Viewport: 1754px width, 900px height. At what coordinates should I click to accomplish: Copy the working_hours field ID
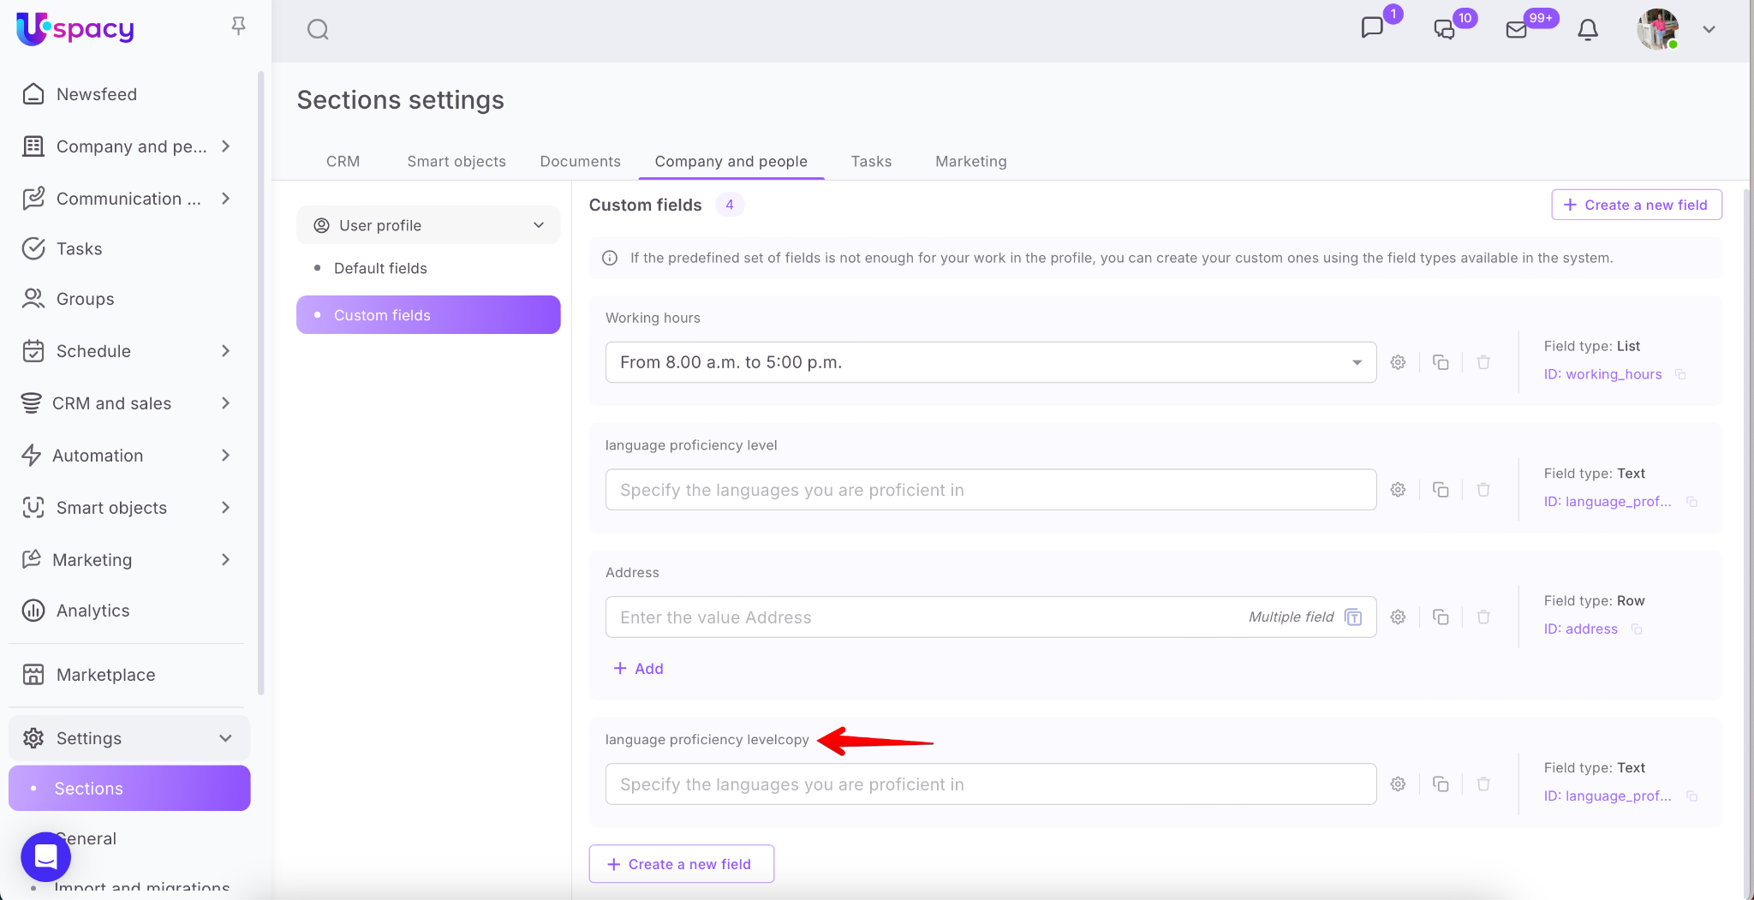1680,374
